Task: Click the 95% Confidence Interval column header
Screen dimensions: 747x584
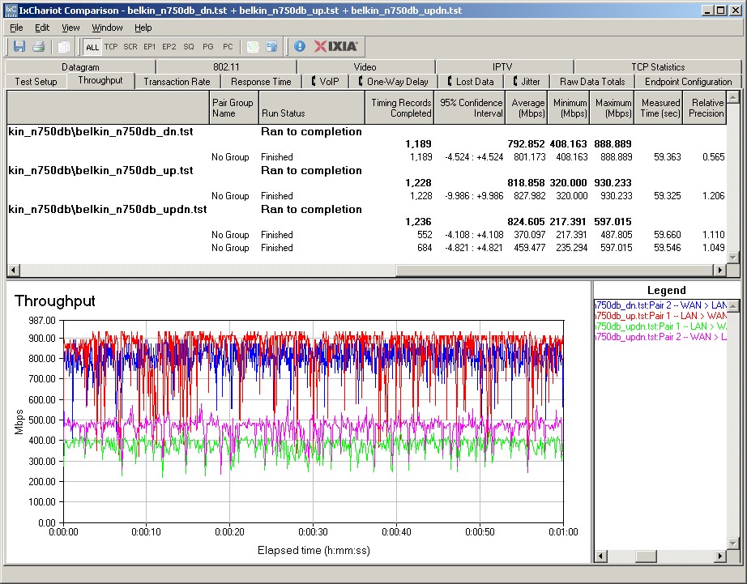Action: (x=470, y=108)
